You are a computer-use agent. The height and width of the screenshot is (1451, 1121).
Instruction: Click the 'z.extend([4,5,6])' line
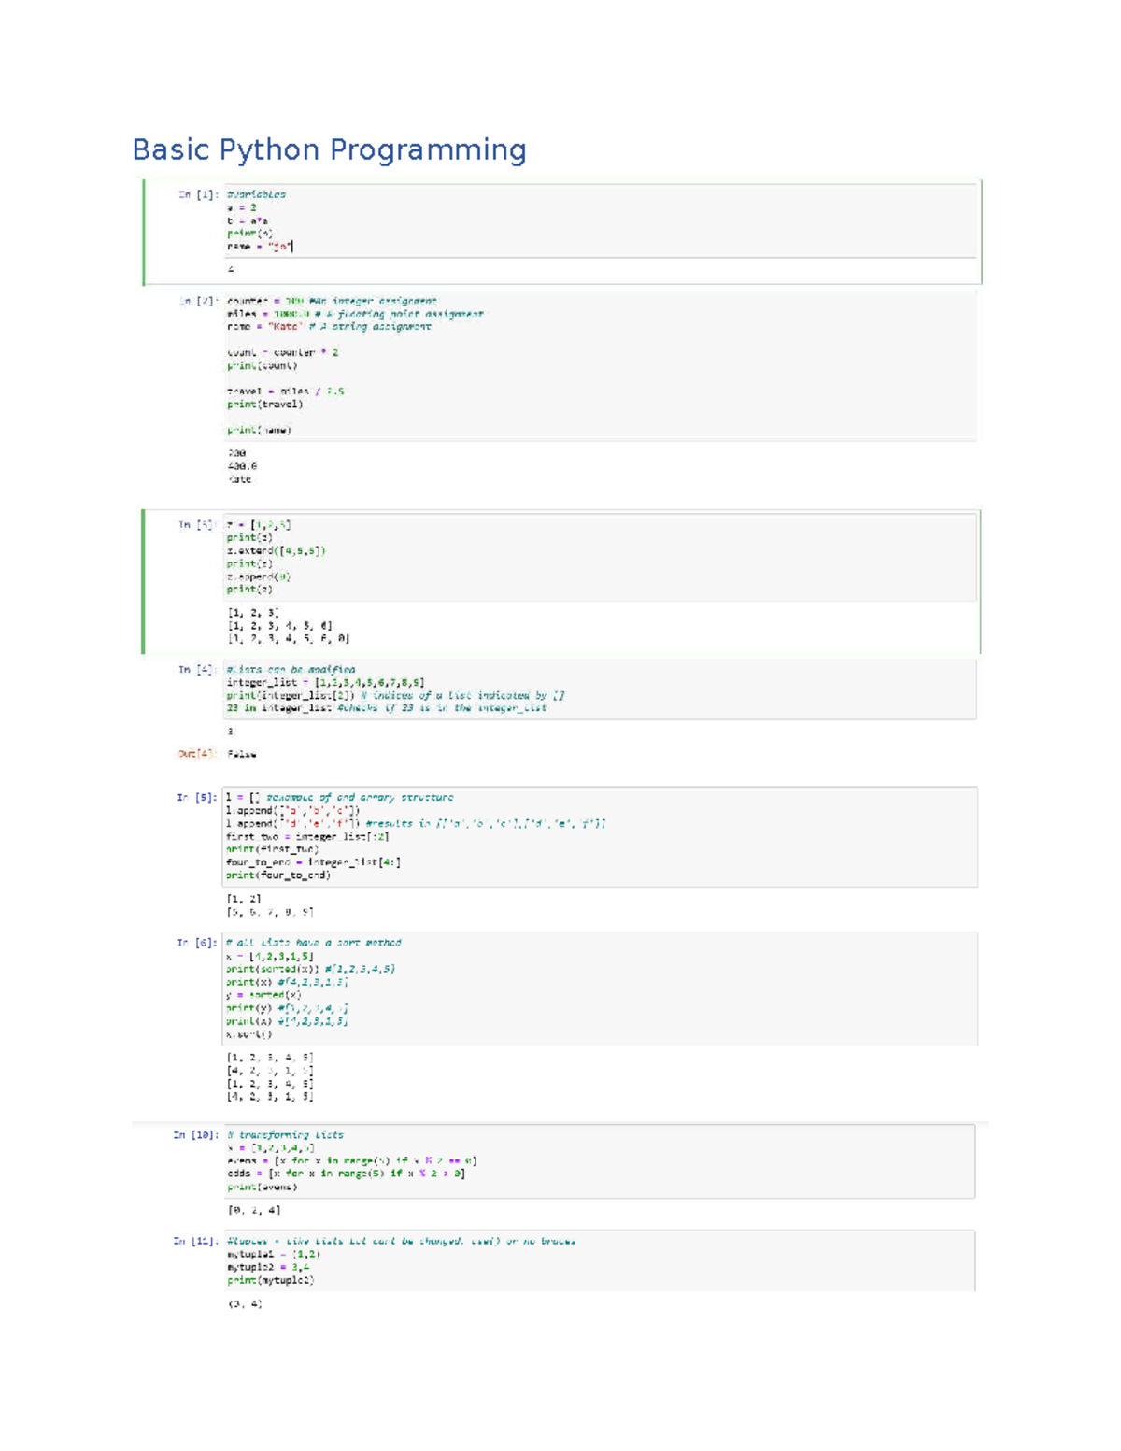[276, 551]
